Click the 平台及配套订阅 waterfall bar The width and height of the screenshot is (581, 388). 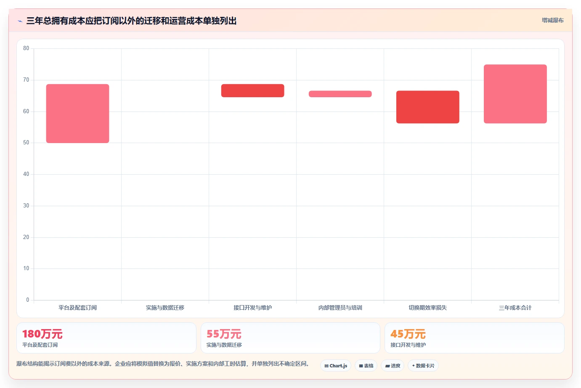coord(77,114)
